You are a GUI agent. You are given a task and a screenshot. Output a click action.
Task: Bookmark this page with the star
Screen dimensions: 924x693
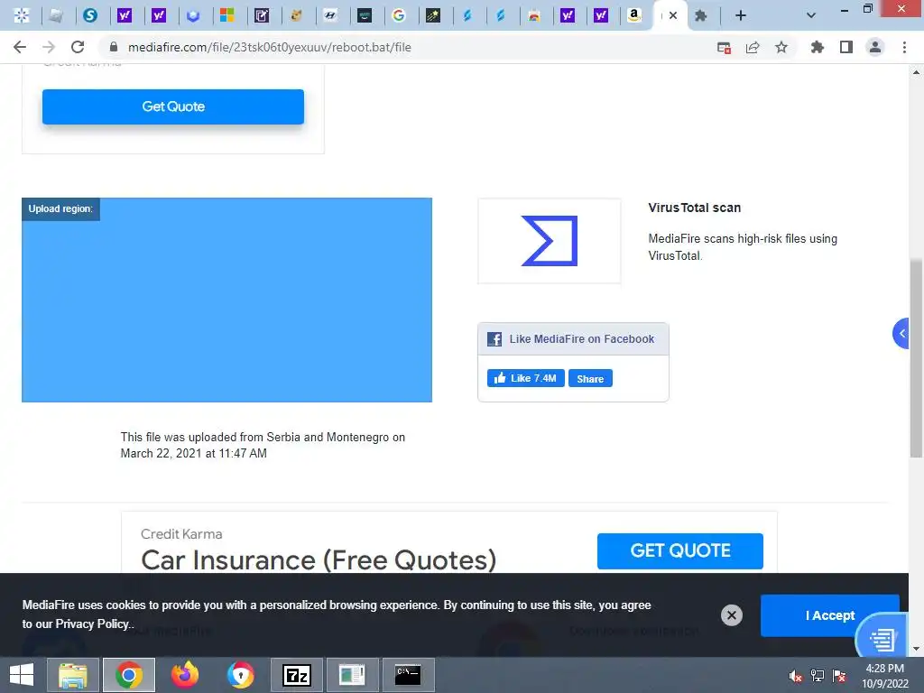(x=781, y=47)
